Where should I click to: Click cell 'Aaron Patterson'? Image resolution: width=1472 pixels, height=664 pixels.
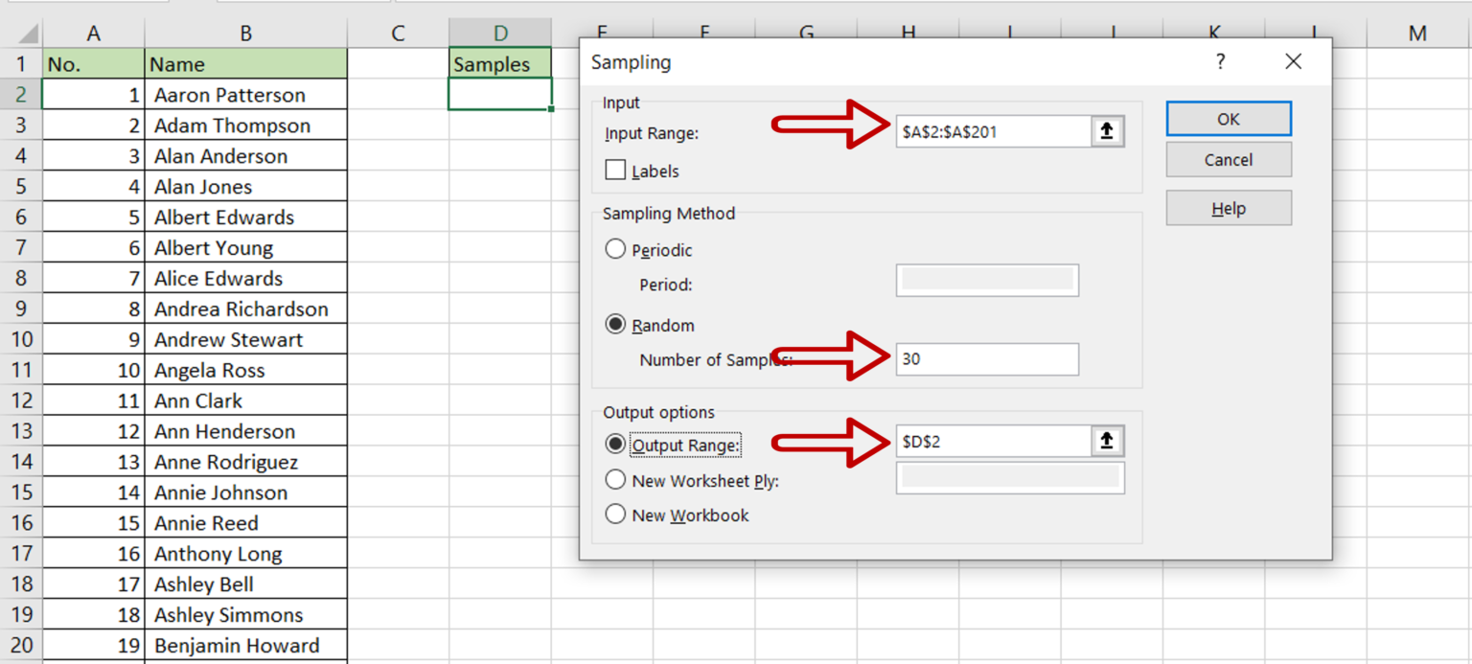[246, 95]
